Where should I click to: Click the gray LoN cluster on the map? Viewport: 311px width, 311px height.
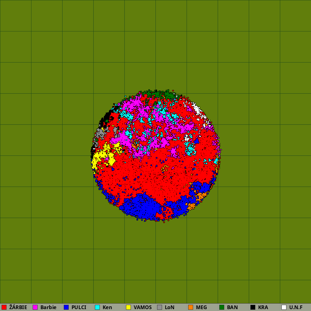(x=101, y=133)
